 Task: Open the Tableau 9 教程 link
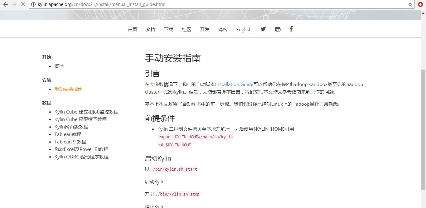point(70,142)
